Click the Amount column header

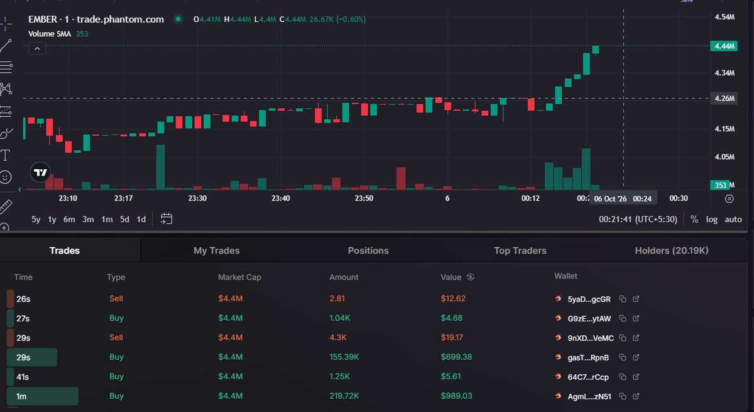click(x=344, y=277)
